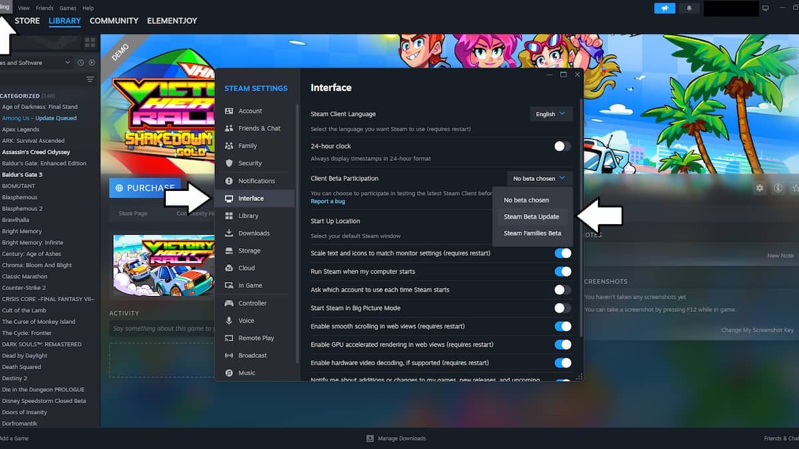Open the bell notifications icon in title bar
The height and width of the screenshot is (449, 799).
tap(689, 8)
